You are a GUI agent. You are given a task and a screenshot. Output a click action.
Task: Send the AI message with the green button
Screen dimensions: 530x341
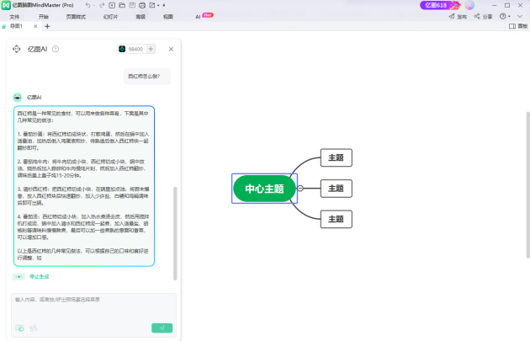tap(162, 328)
